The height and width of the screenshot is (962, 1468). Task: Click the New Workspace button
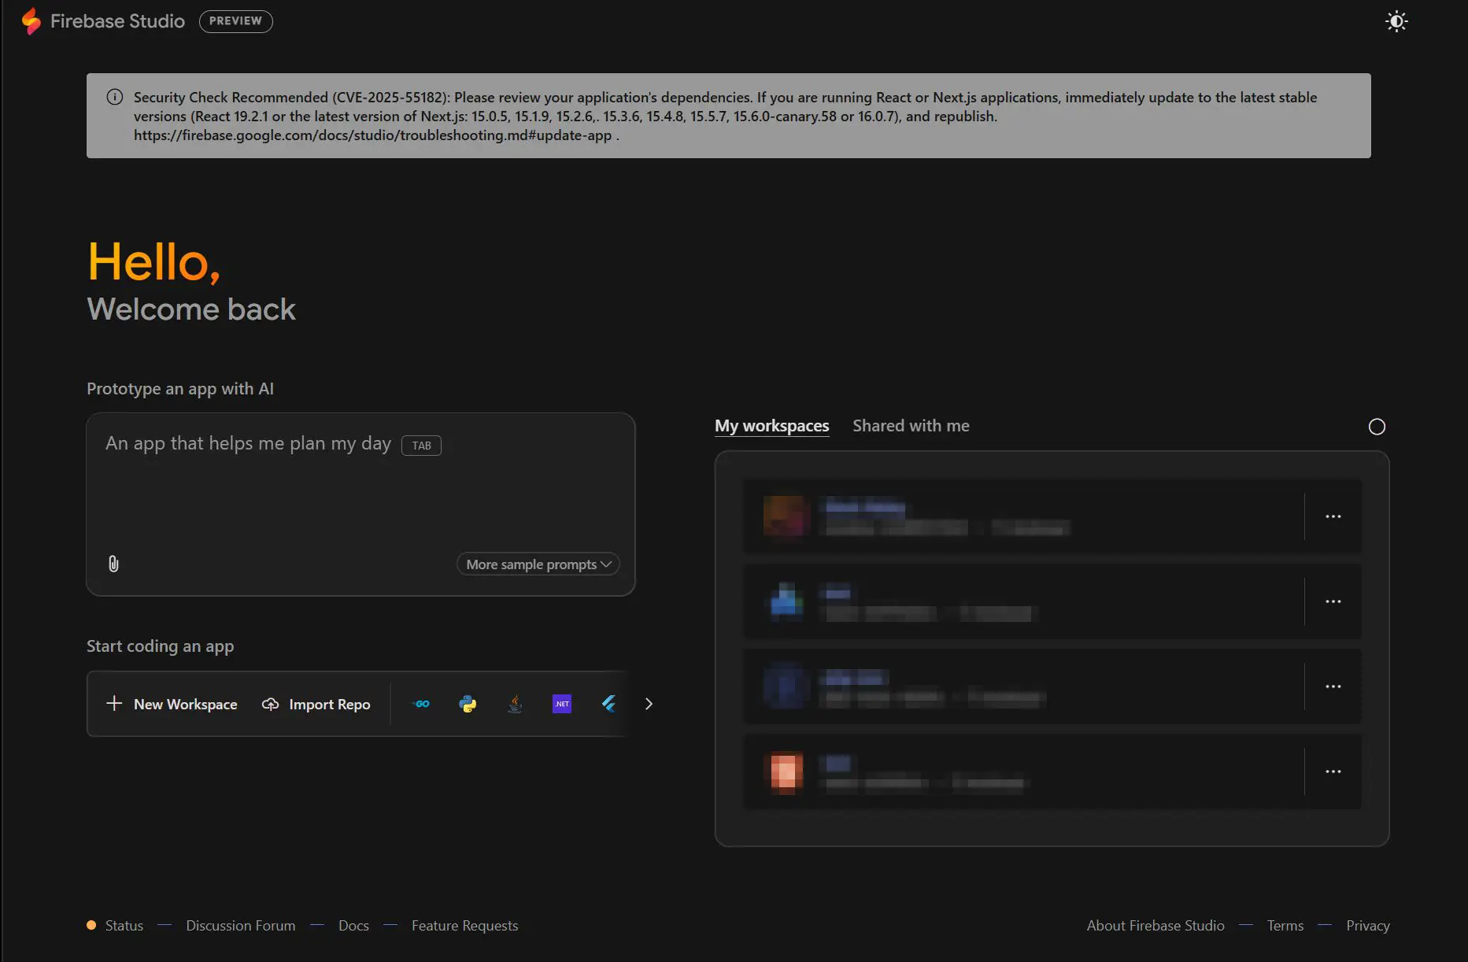point(172,704)
